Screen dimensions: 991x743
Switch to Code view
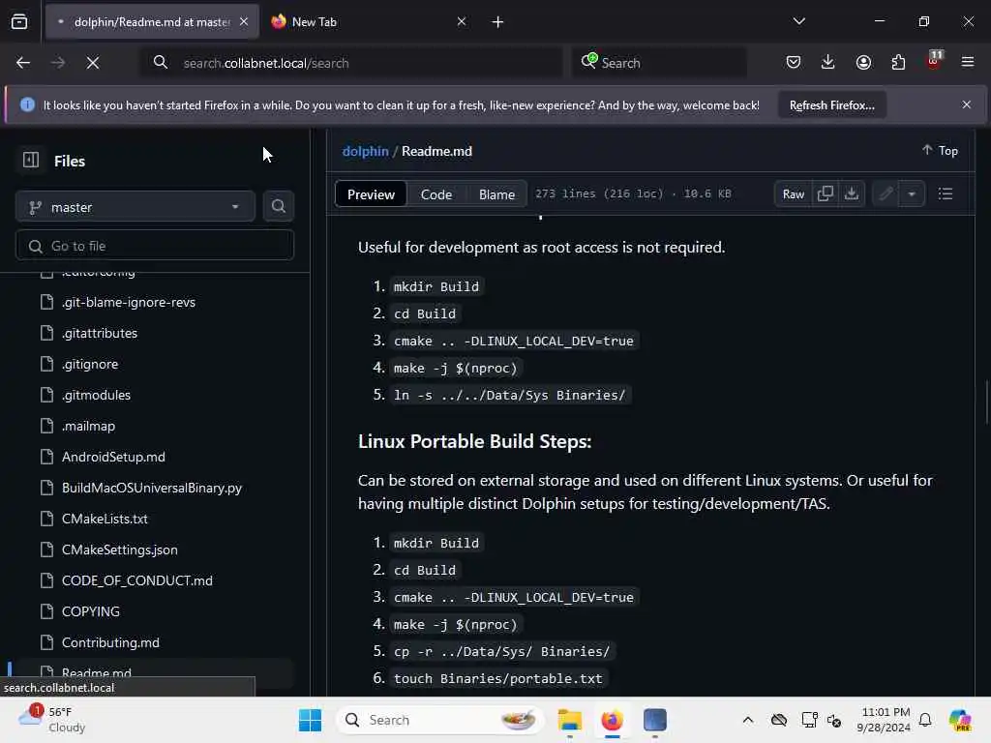coord(436,193)
